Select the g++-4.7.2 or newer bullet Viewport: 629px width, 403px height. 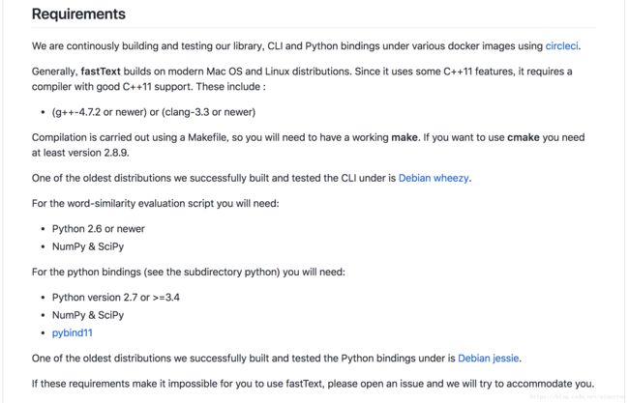154,112
